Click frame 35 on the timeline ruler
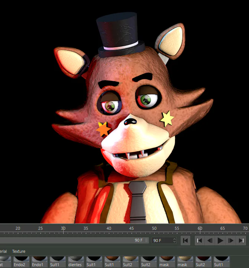Image resolution: width=249 pixels, height=268 pixels. coord(86,228)
